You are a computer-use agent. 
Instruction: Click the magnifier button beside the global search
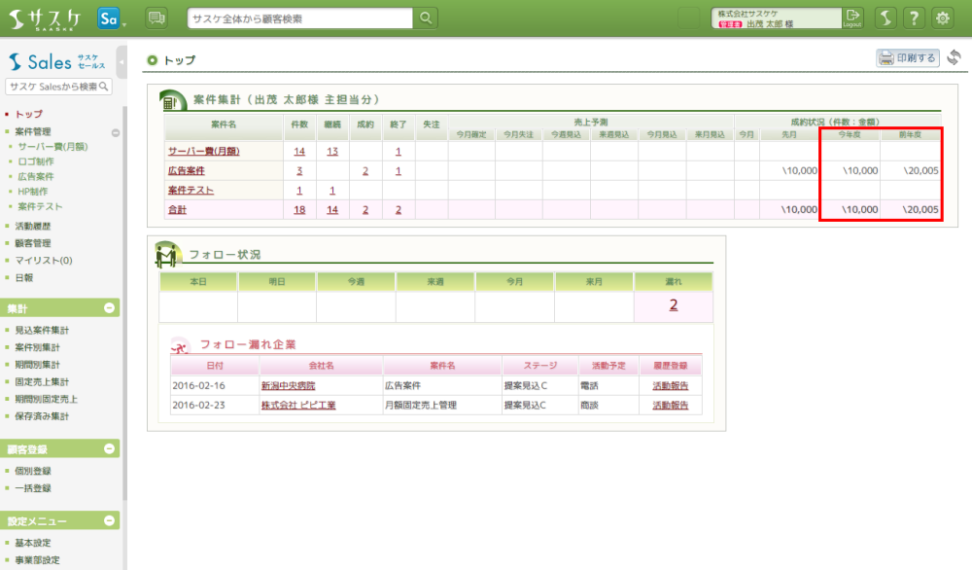point(426,18)
